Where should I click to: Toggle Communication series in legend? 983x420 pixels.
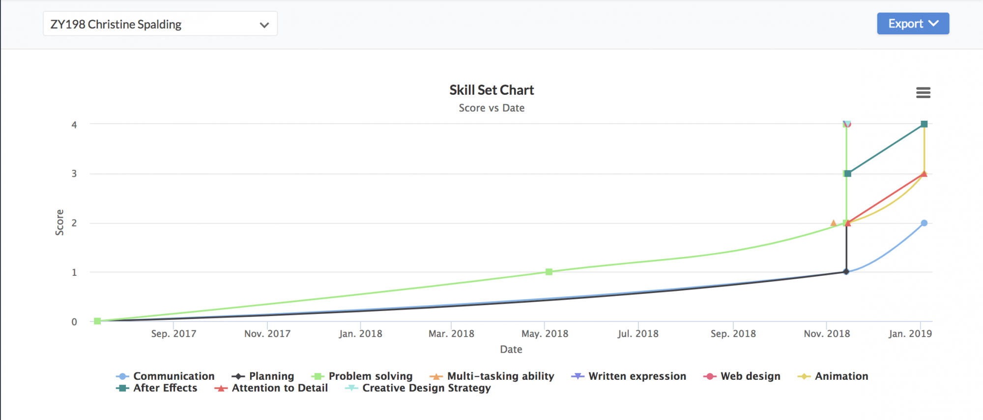coord(173,376)
